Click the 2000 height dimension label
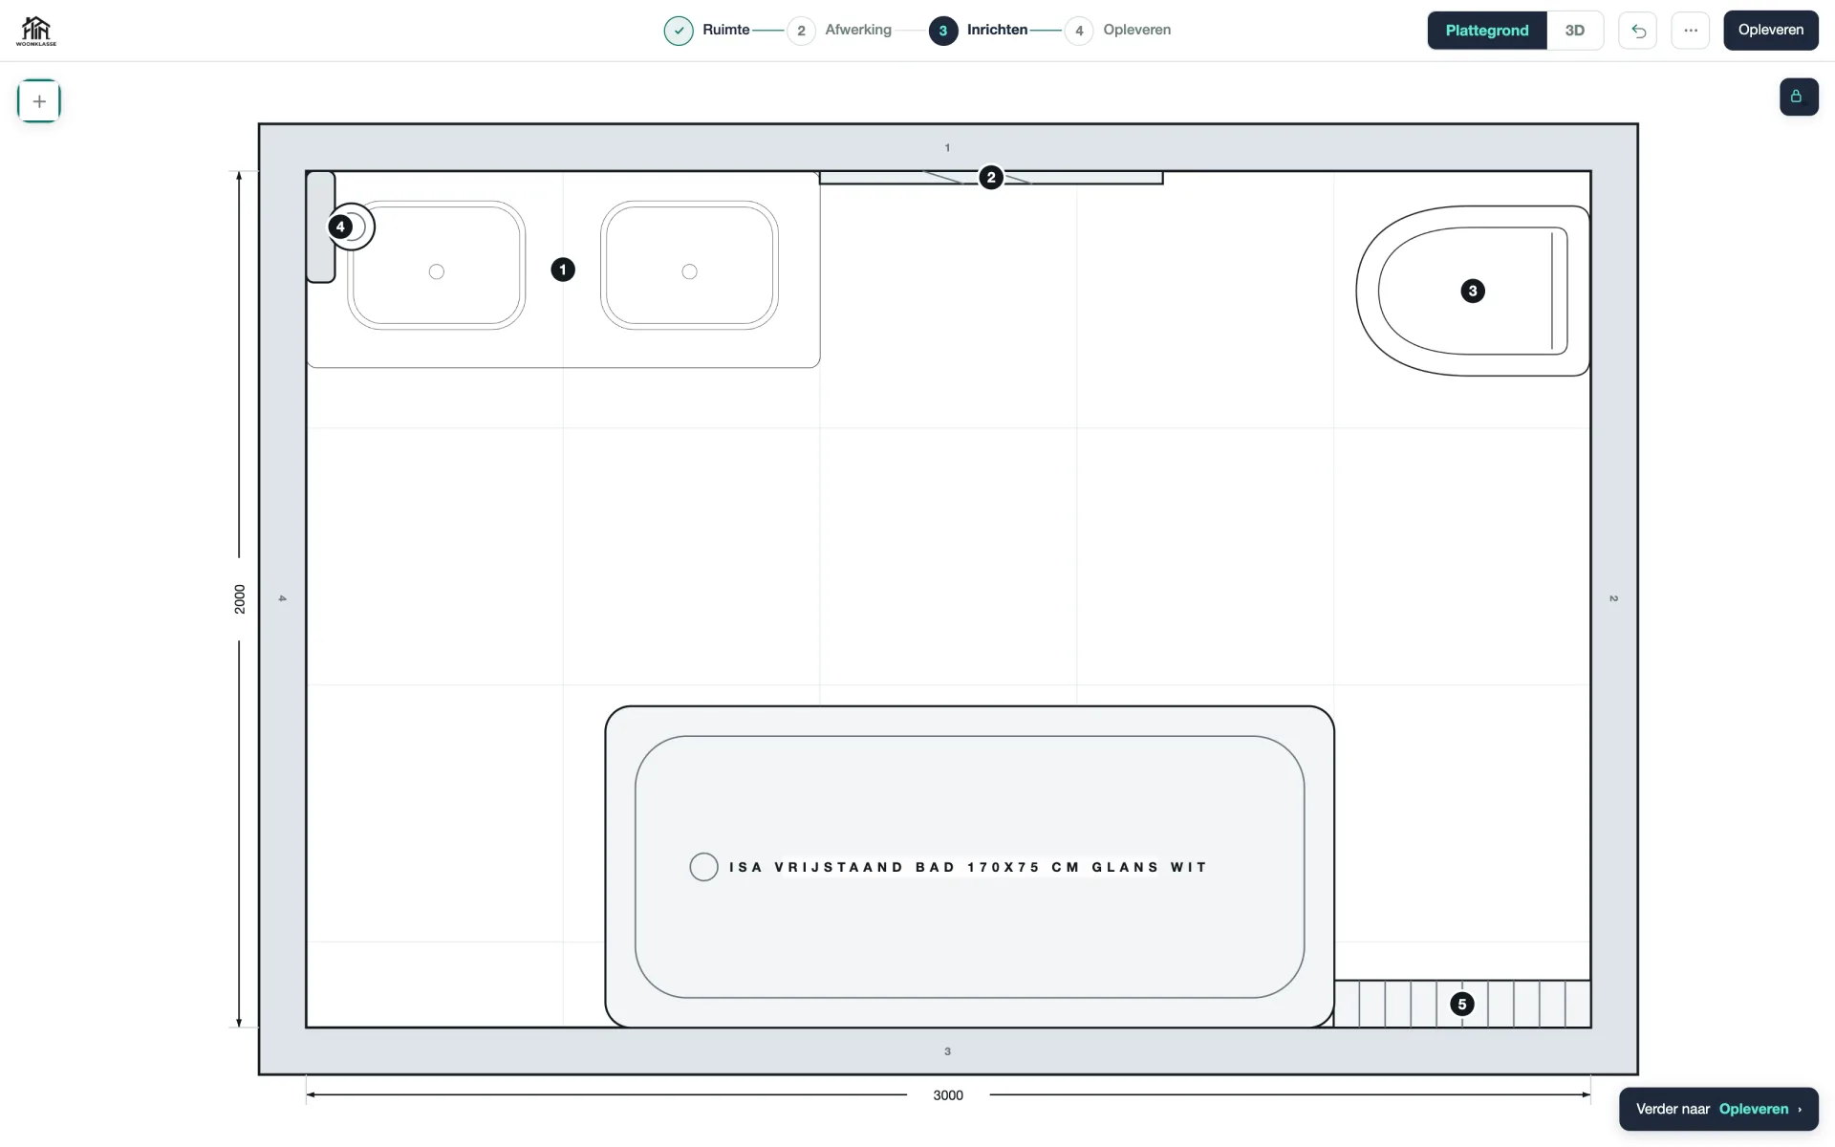 (239, 599)
